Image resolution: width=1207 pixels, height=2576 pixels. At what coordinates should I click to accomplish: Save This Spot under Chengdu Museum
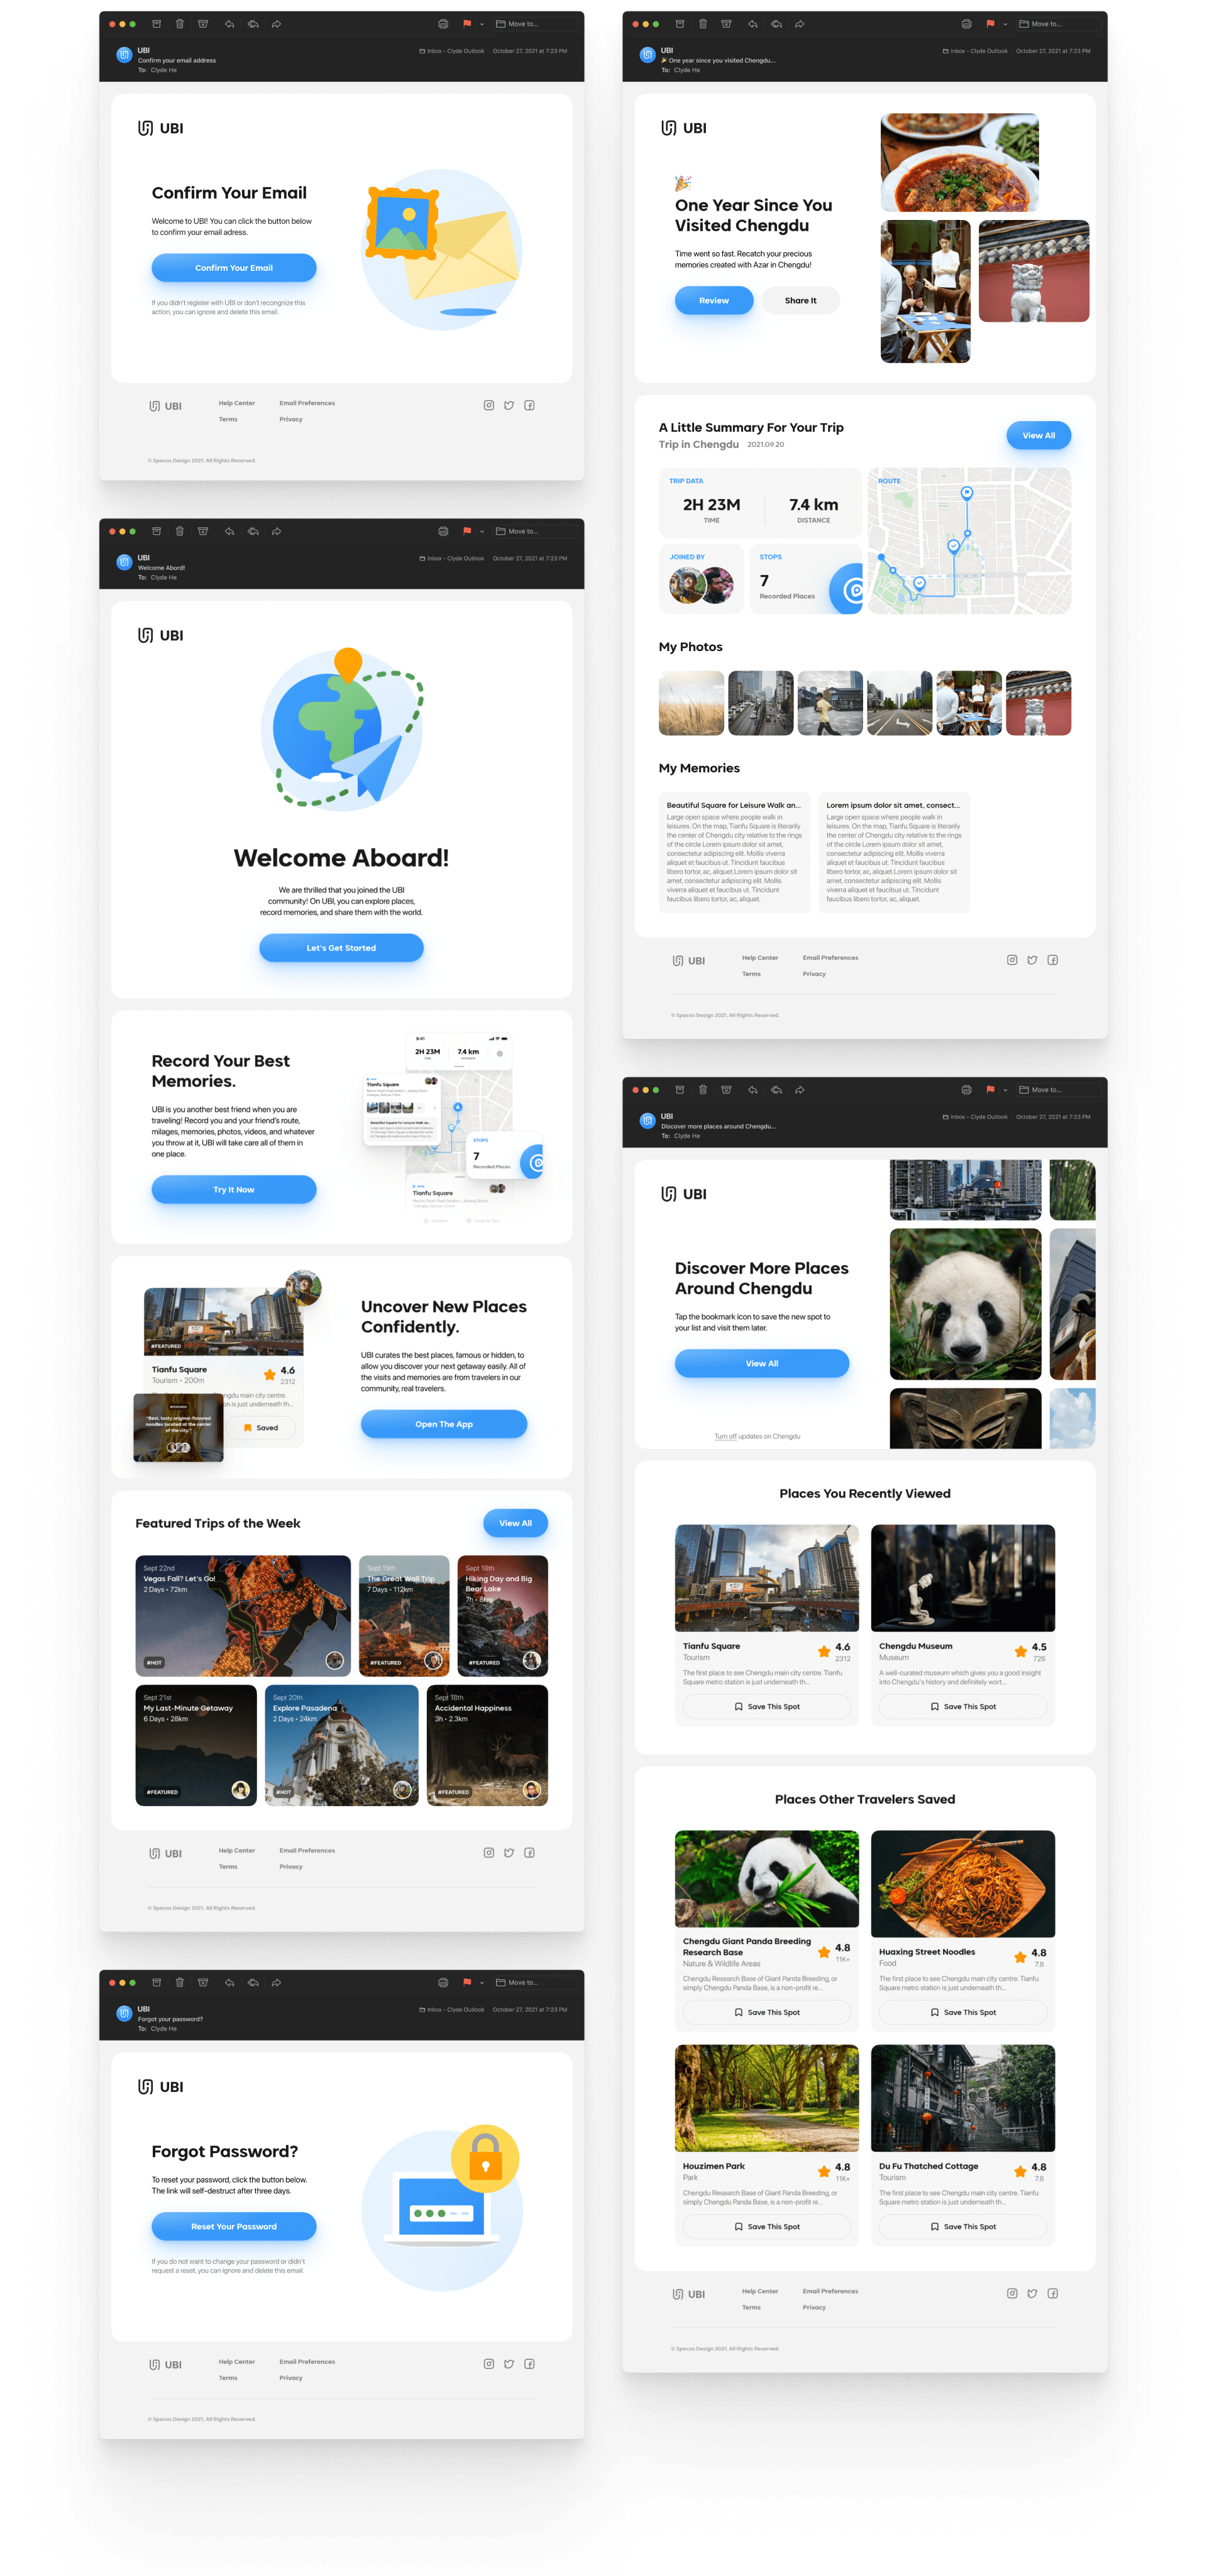click(x=962, y=1707)
